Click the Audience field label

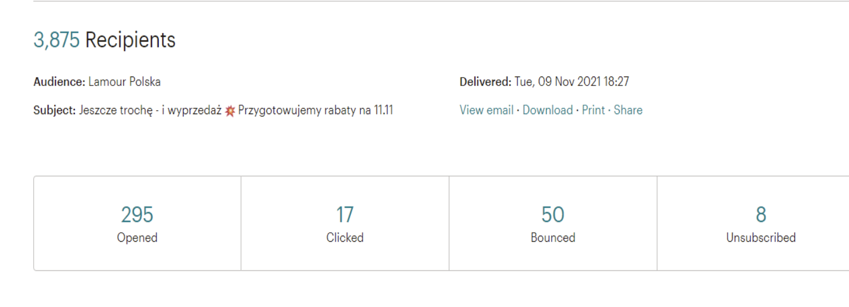click(x=60, y=82)
